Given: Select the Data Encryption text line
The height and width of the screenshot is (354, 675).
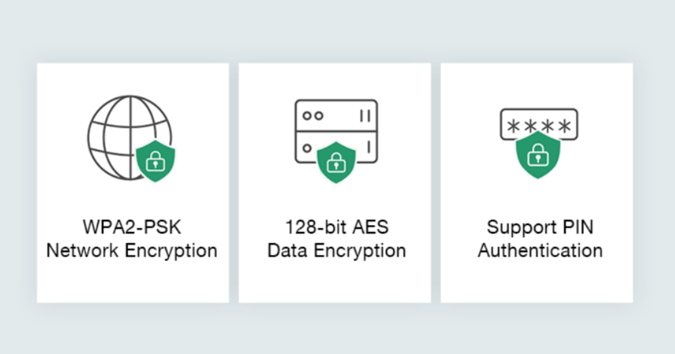Looking at the screenshot, I should pos(336,250).
